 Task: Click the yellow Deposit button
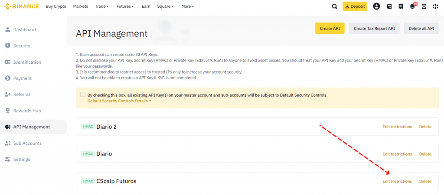click(x=355, y=6)
